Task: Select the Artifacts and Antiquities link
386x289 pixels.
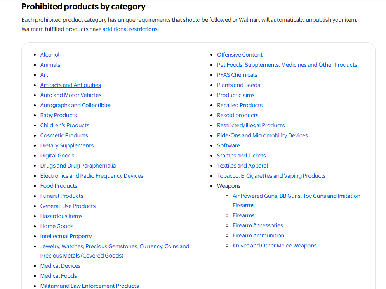Action: point(70,85)
